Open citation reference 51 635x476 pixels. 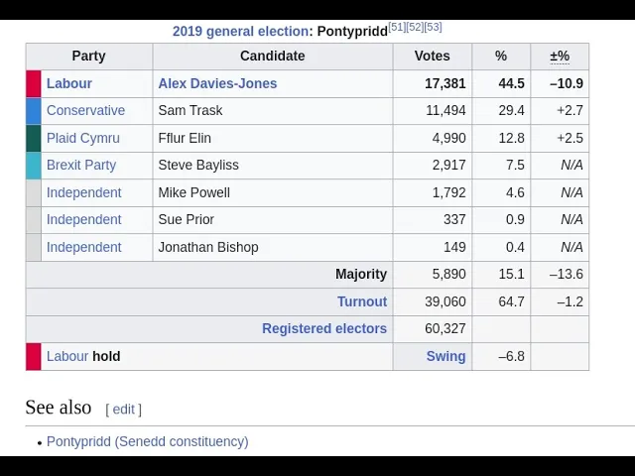[397, 27]
